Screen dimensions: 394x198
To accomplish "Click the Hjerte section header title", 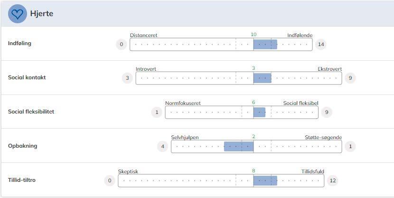I will [x=41, y=14].
